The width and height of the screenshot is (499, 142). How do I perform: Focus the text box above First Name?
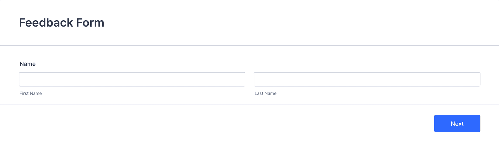click(132, 79)
